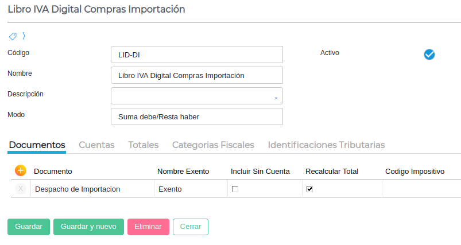Image resolution: width=461 pixels, height=245 pixels.
Task: Click the Código input field
Action: click(196, 55)
